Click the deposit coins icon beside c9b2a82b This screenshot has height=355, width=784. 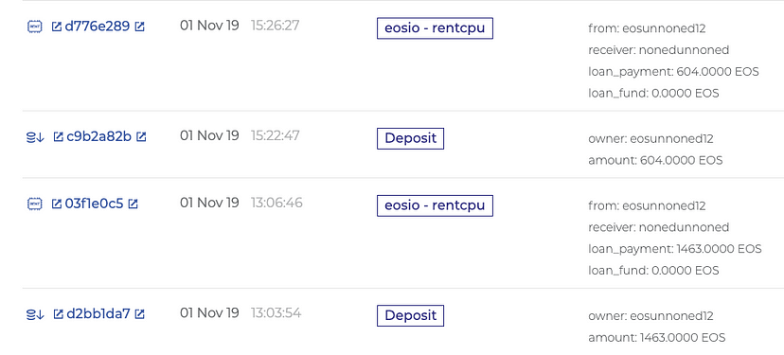tap(35, 137)
